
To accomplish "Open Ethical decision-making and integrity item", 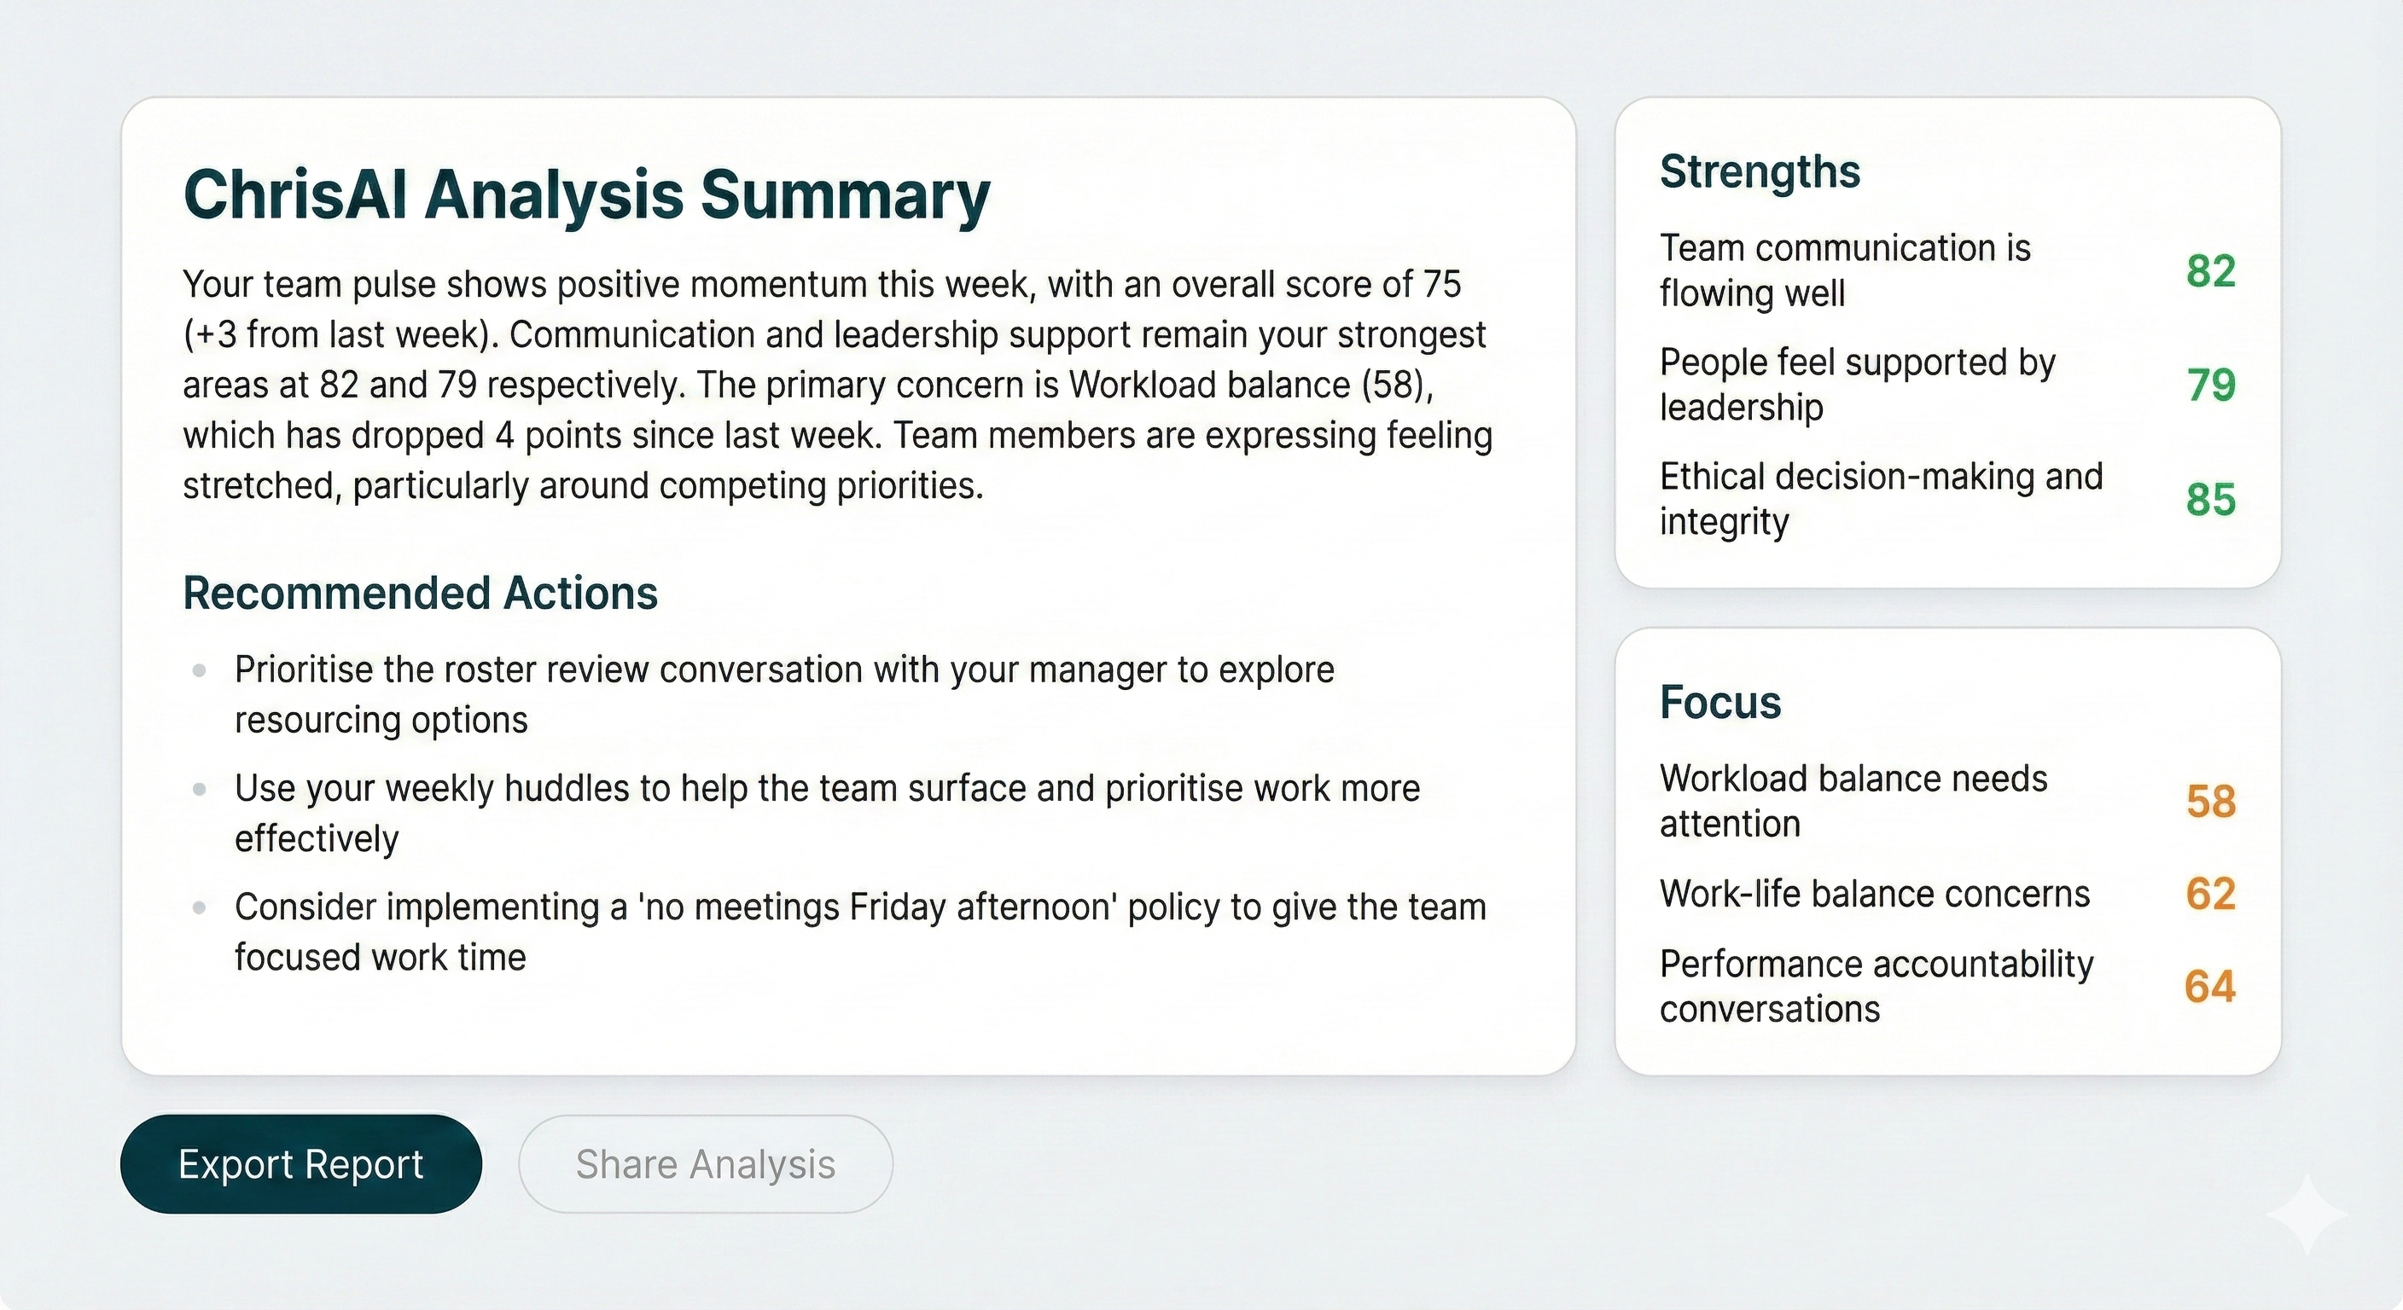I will click(x=1881, y=499).
